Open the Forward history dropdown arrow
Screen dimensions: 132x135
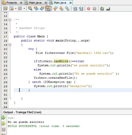pos(24,9)
